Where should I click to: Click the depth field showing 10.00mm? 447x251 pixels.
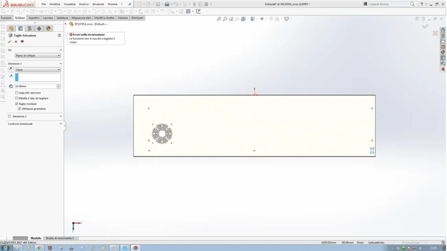coord(36,86)
